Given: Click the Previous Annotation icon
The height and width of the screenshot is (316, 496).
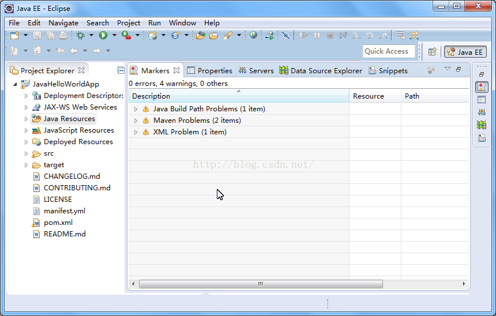Looking at the screenshot, I should coord(37,51).
